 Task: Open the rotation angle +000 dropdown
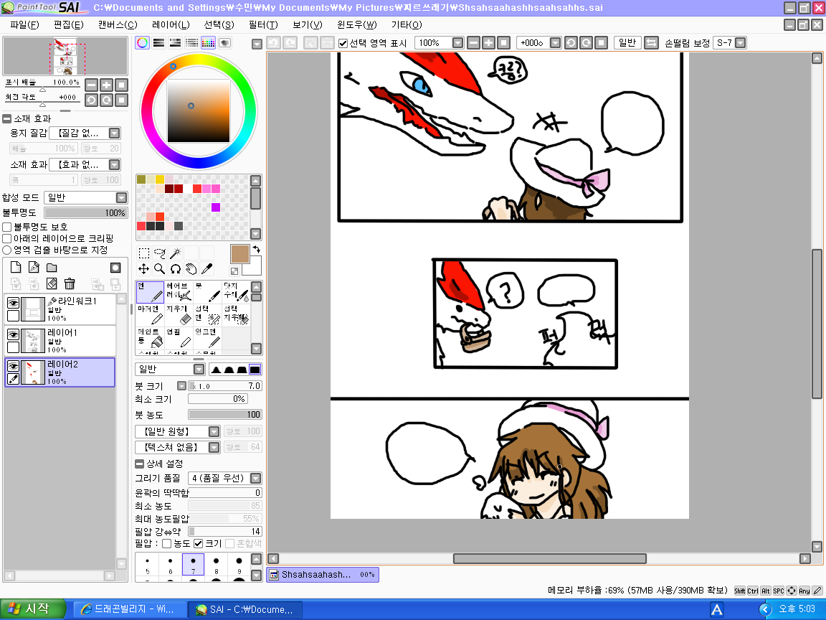click(x=555, y=43)
